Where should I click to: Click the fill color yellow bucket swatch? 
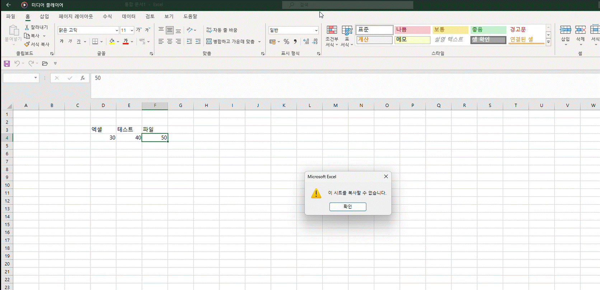[112, 42]
